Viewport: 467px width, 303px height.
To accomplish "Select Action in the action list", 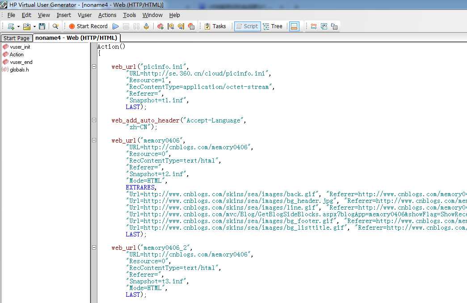I will click(x=17, y=55).
